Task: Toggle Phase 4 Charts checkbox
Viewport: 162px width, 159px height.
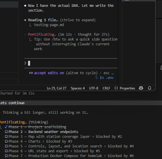Action: click(x=6, y=141)
